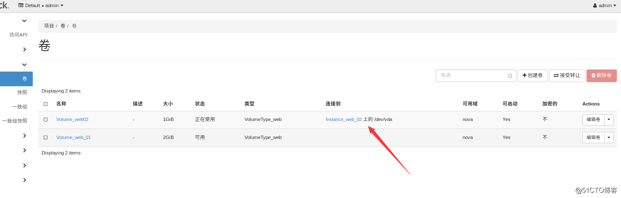The image size is (621, 198).
Task: Click 项目 in the breadcrumb
Action: [49, 26]
